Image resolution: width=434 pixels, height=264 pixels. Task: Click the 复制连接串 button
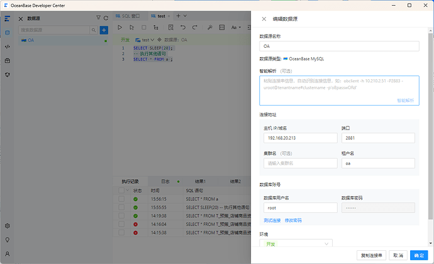click(x=372, y=255)
